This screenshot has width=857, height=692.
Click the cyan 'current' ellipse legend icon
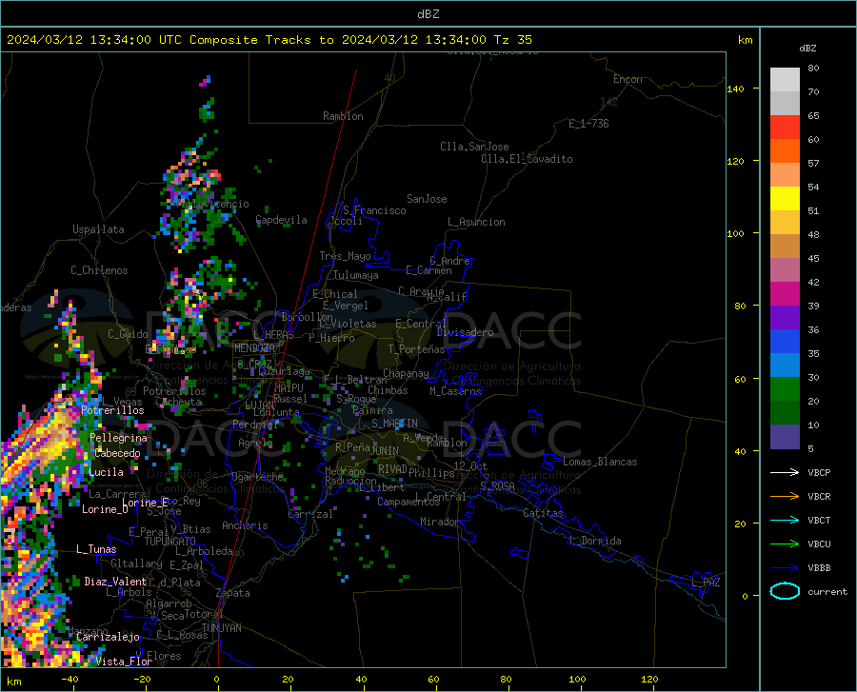[x=785, y=591]
